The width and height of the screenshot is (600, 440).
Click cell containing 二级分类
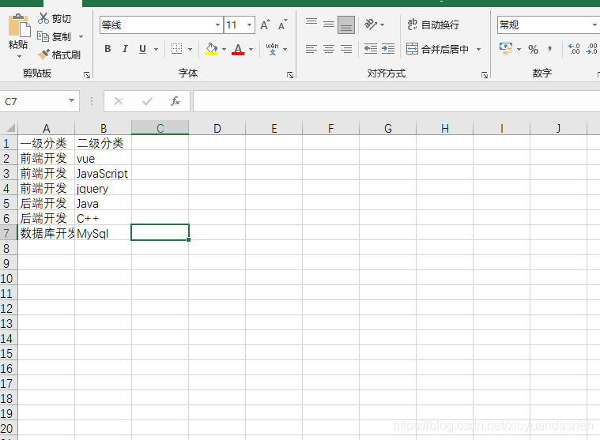point(103,143)
